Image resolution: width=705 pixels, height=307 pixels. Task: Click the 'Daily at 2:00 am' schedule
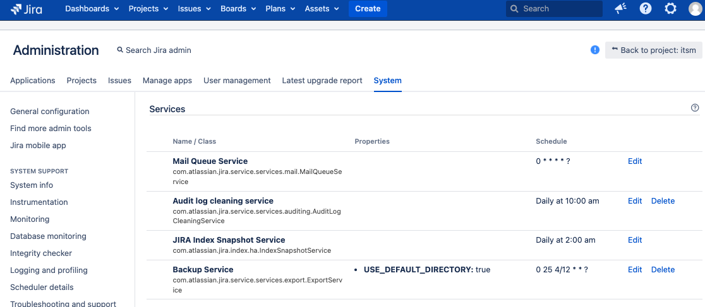click(x=565, y=240)
